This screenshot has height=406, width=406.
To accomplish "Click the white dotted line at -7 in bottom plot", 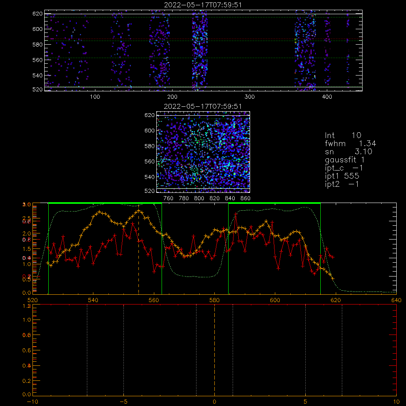I will (87, 350).
